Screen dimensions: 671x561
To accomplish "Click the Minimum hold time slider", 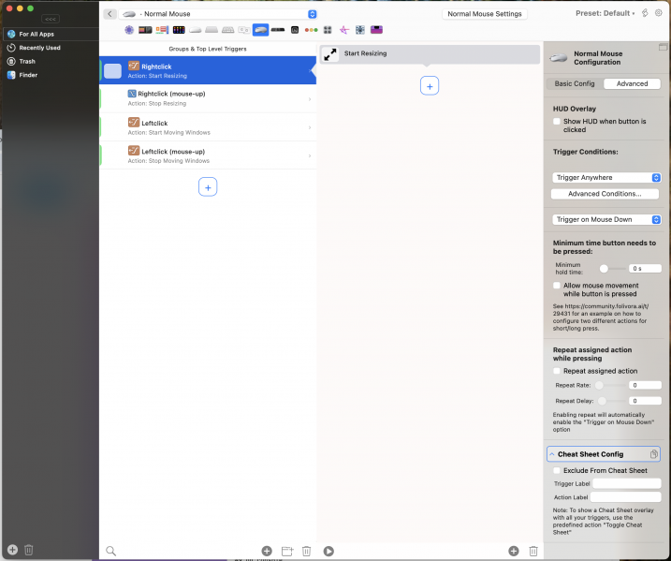I will click(612, 269).
